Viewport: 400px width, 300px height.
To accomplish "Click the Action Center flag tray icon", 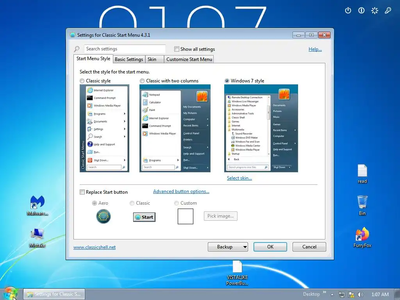I will pyautogui.click(x=351, y=295).
